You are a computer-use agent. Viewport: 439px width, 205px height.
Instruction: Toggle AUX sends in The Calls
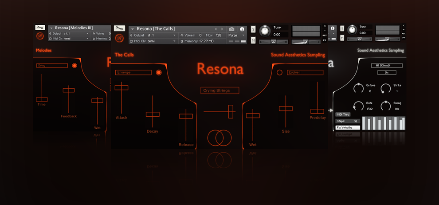[325, 35]
